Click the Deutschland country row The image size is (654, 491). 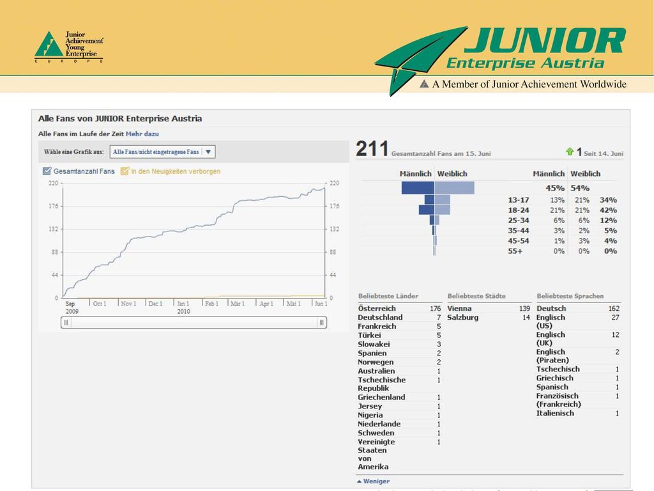click(x=399, y=317)
